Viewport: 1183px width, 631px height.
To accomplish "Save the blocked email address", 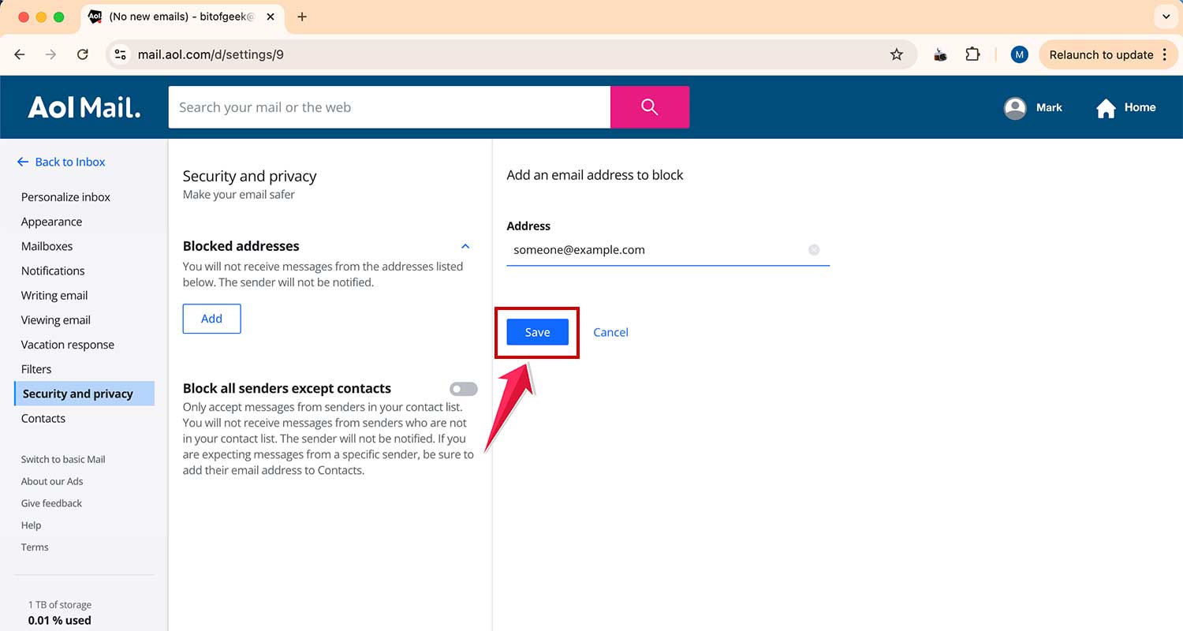I will point(537,332).
